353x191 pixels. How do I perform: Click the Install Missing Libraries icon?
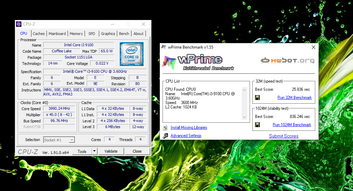[165, 127]
